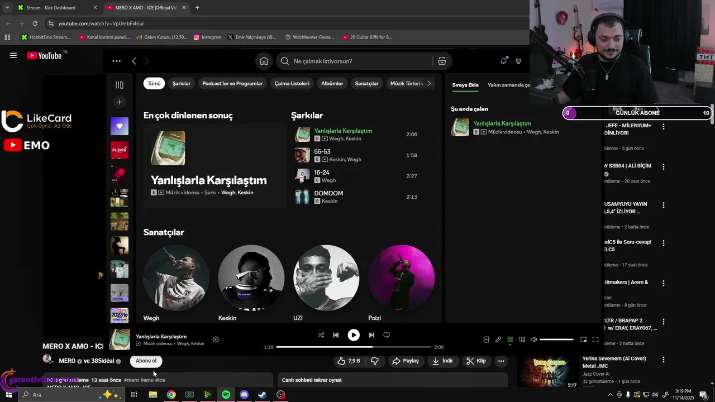Collapse Your Library sidebar icon
Screen dimensions: 715x402
[119, 85]
